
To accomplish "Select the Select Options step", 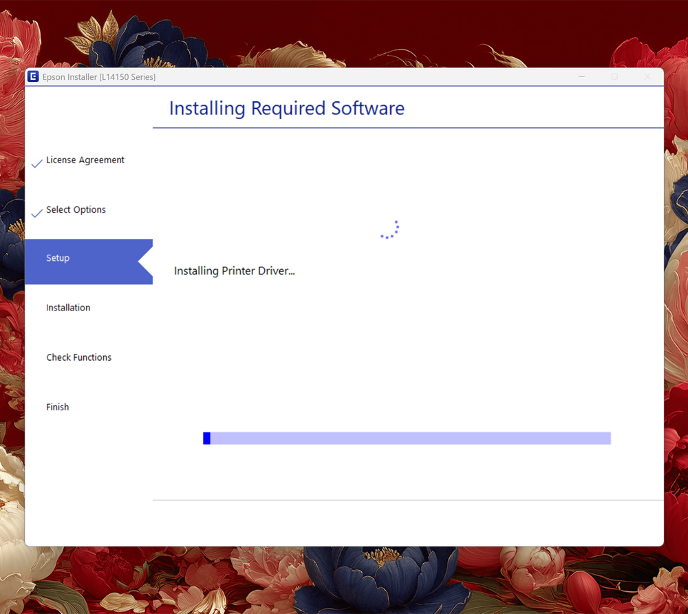I will click(76, 210).
